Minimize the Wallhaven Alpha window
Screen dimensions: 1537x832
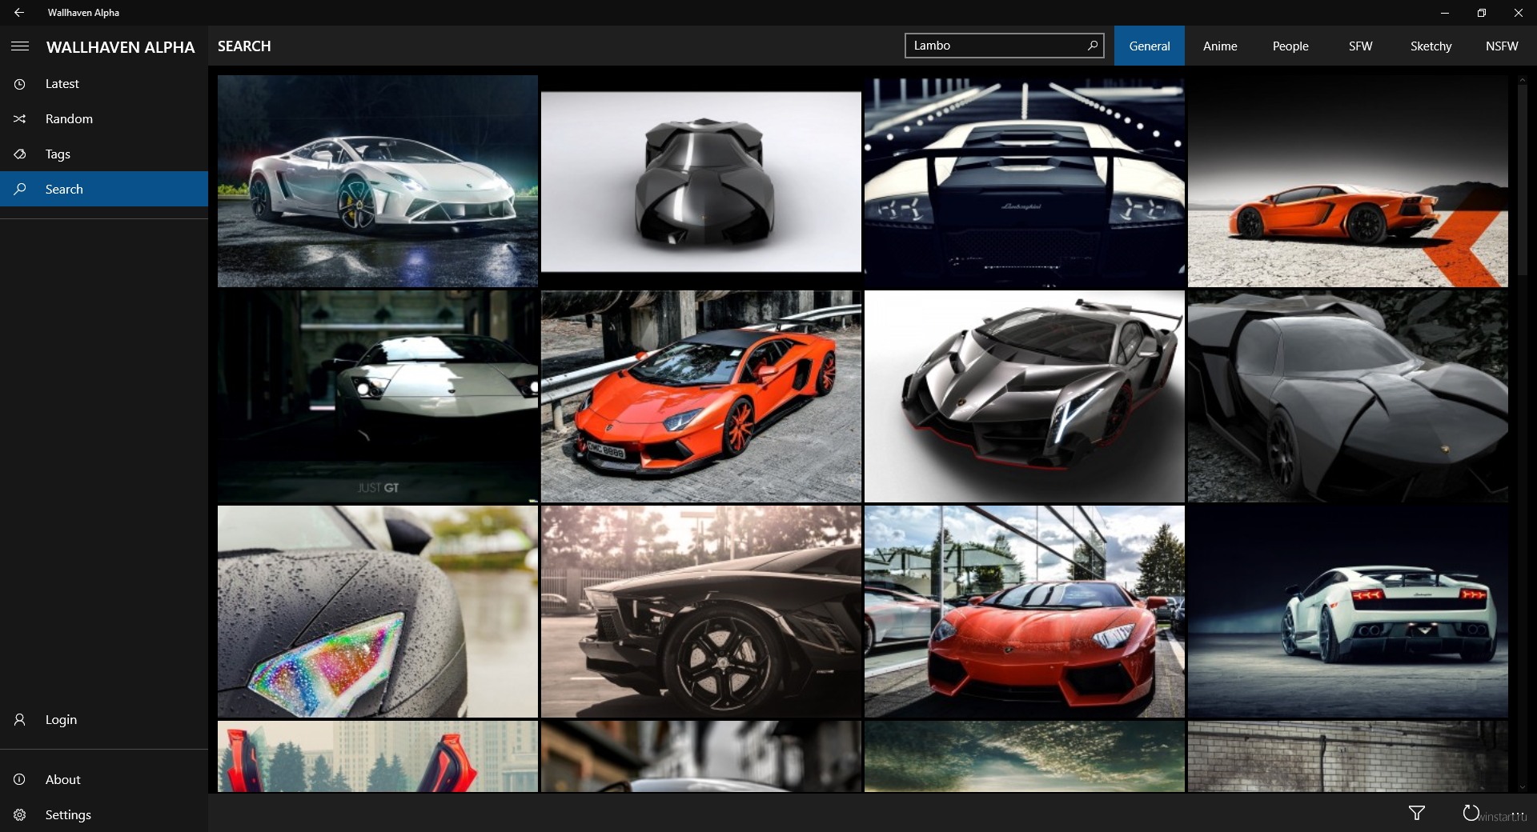(x=1445, y=13)
